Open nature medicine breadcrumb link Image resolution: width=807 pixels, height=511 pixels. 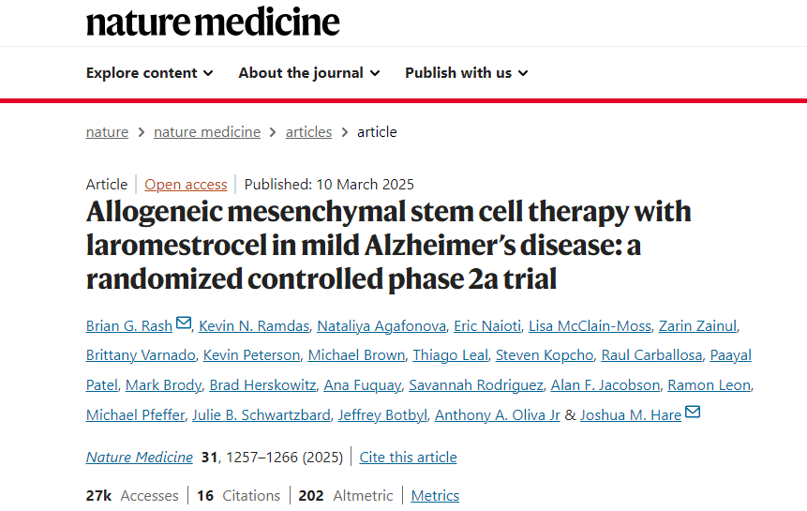(x=207, y=132)
